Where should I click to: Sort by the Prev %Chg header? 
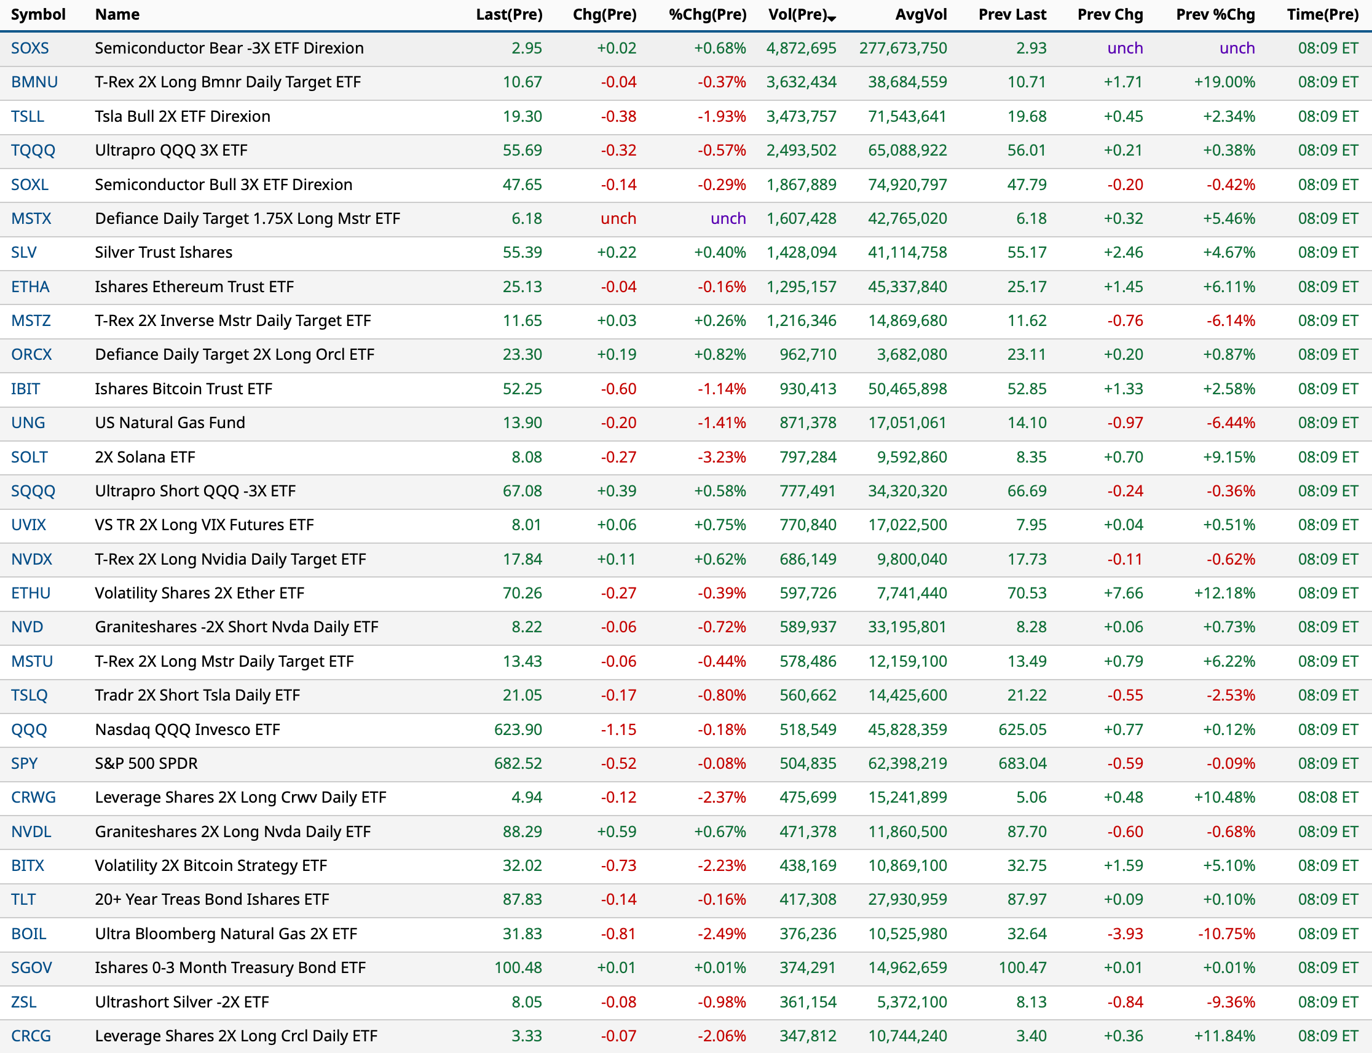pos(1215,14)
